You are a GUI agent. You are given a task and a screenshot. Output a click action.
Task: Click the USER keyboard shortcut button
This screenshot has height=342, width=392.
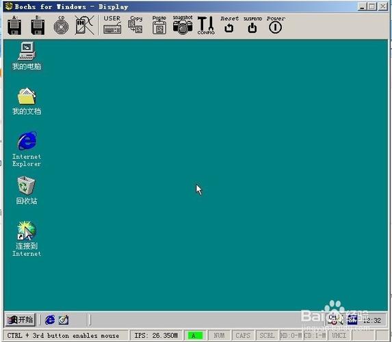point(112,25)
